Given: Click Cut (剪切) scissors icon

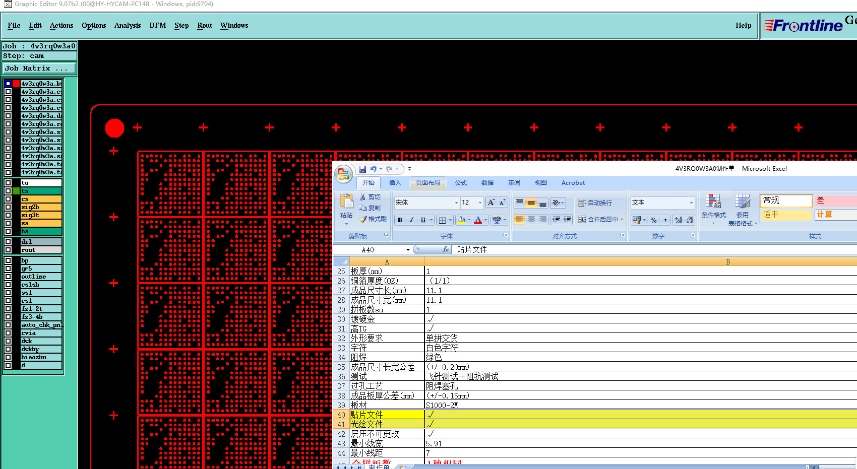Looking at the screenshot, I should pyautogui.click(x=363, y=197).
